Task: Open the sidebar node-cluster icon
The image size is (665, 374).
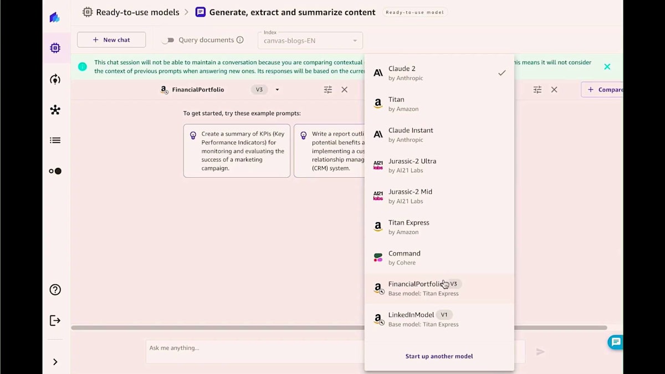Action: (55, 110)
